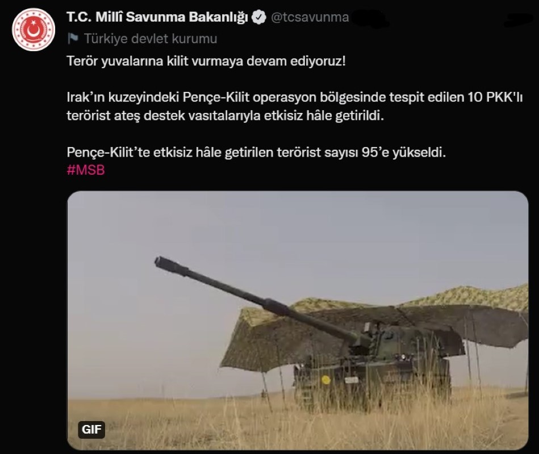The image size is (539, 454).
Task: Open the #MSB hashtag
Action: [x=86, y=170]
